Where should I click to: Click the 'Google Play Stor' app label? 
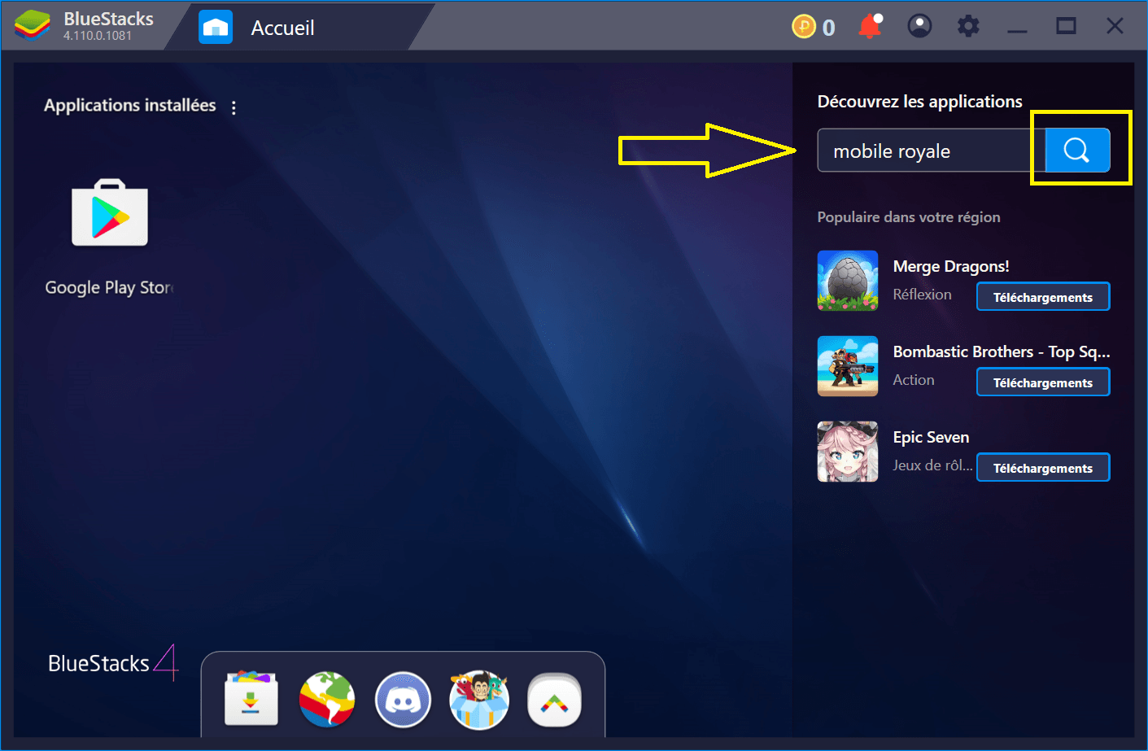110,287
